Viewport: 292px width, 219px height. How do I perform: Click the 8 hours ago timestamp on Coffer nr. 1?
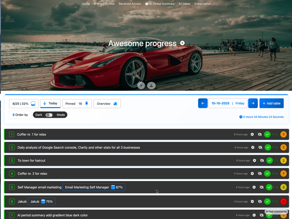tap(241, 134)
